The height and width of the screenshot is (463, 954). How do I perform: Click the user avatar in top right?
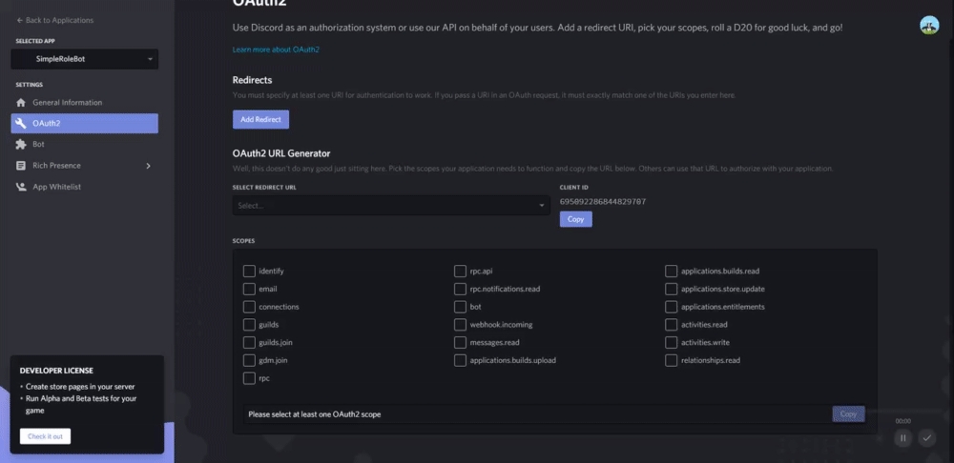click(928, 25)
